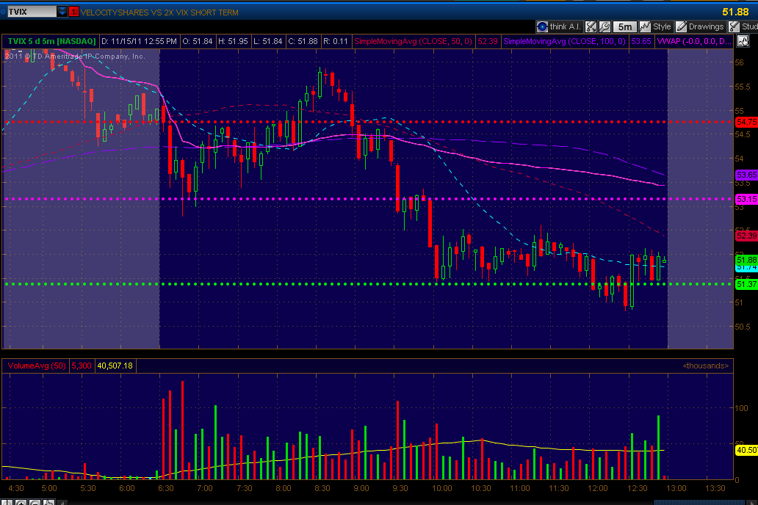This screenshot has width=758, height=505.
Task: Click the TVIX 5 d 5m [NASDAQ] label
Action: pos(51,42)
